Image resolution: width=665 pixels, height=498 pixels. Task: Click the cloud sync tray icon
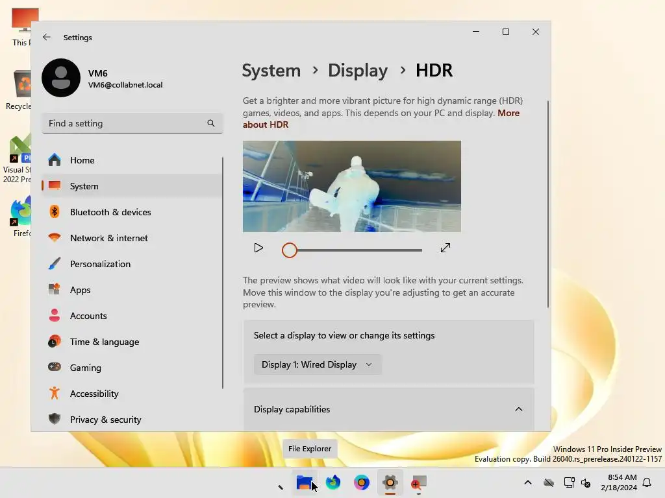[x=549, y=482]
